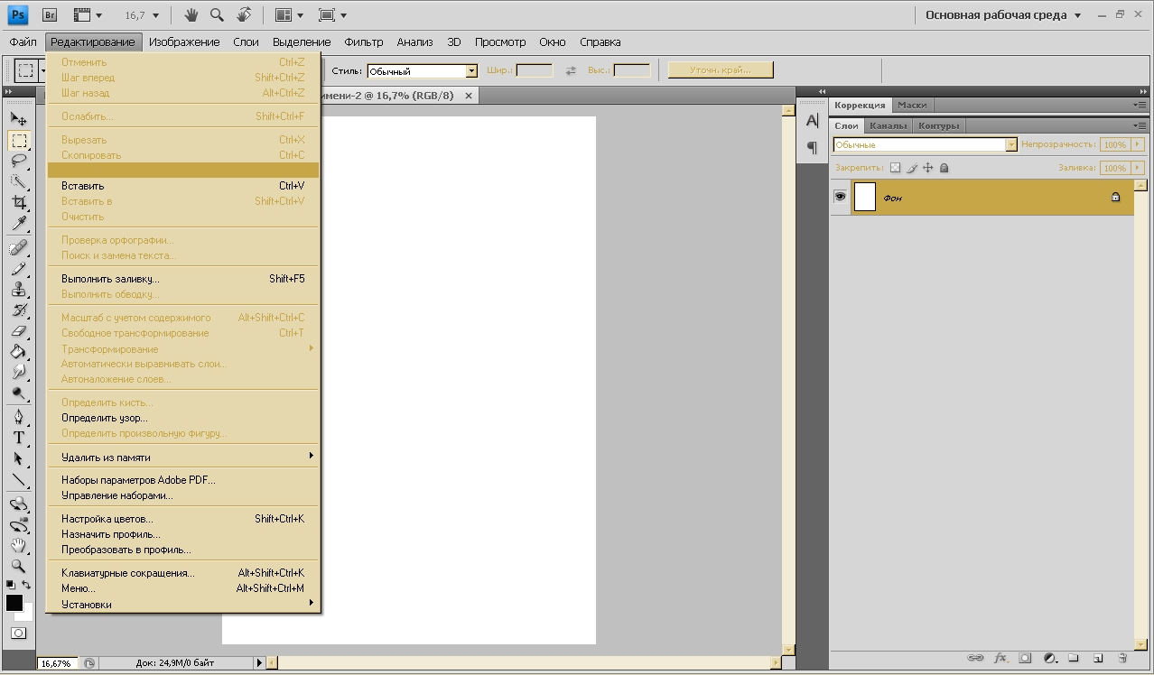Image resolution: width=1154 pixels, height=675 pixels.
Task: Select the Magic Wand tool
Action: (x=18, y=182)
